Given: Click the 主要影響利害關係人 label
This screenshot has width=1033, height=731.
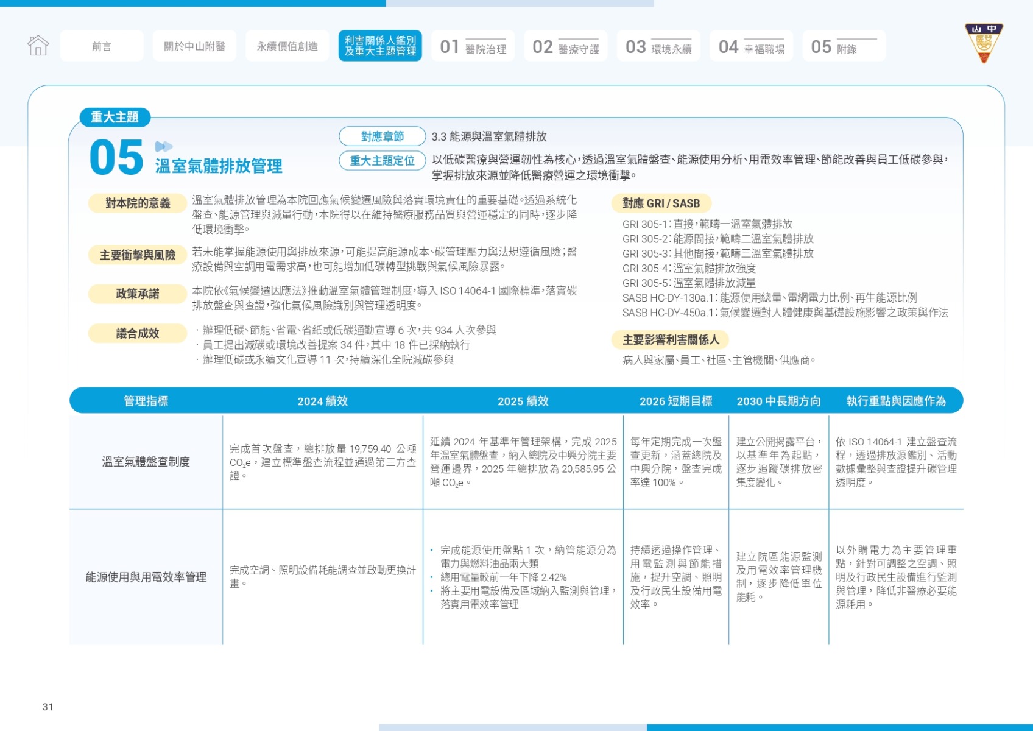Looking at the screenshot, I should [671, 340].
